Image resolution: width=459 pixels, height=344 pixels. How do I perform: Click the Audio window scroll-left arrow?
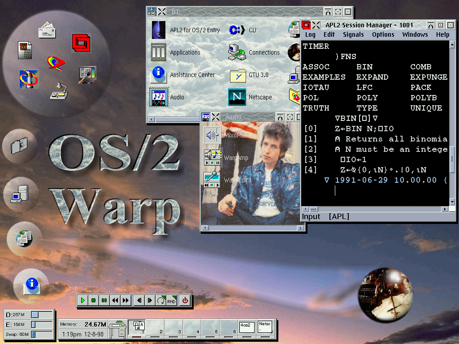[205, 228]
